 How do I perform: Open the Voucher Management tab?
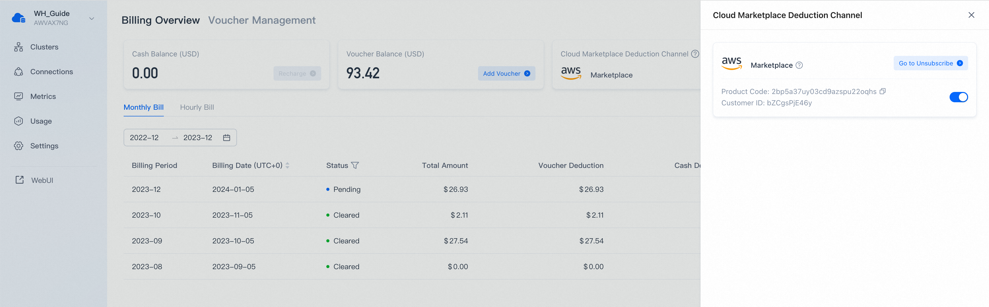tap(262, 20)
